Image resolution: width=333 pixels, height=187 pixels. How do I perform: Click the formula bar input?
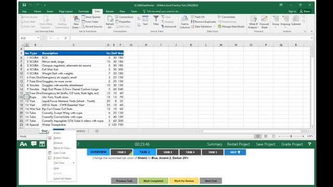click(x=190, y=38)
